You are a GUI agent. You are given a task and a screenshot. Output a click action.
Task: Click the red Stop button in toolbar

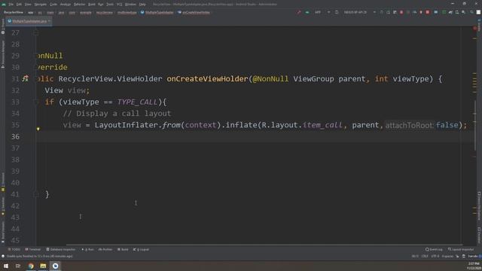(427, 12)
